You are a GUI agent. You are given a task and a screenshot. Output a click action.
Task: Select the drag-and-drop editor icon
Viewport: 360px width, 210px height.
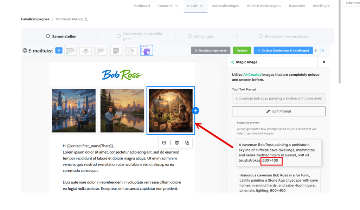coord(147,50)
